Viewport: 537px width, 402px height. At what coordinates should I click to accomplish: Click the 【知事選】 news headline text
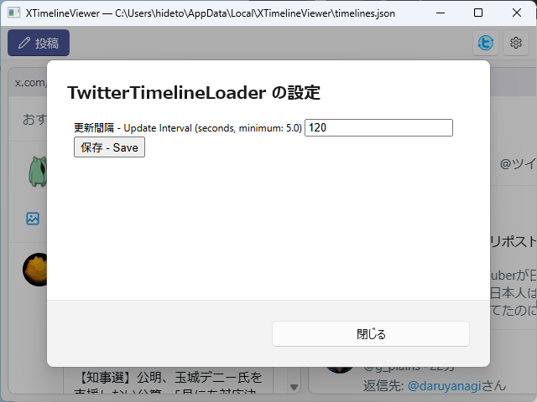(x=169, y=378)
